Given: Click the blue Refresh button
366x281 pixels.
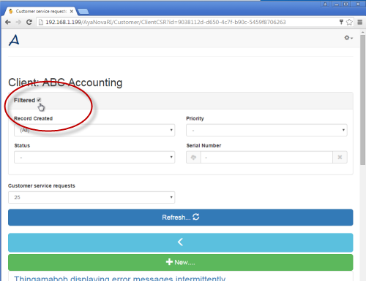Looking at the screenshot, I should tap(181, 218).
